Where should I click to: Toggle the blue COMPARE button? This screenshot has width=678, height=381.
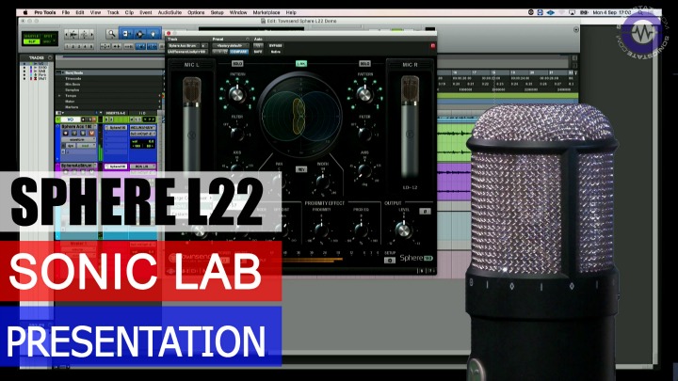[x=238, y=52]
